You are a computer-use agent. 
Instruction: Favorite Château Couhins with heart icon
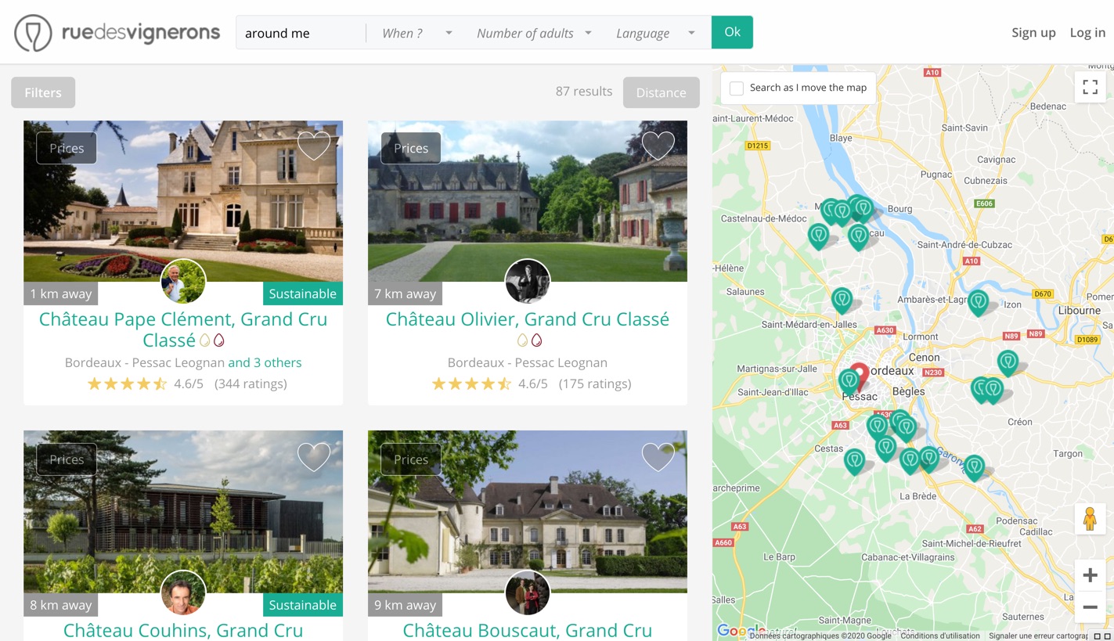coord(314,457)
